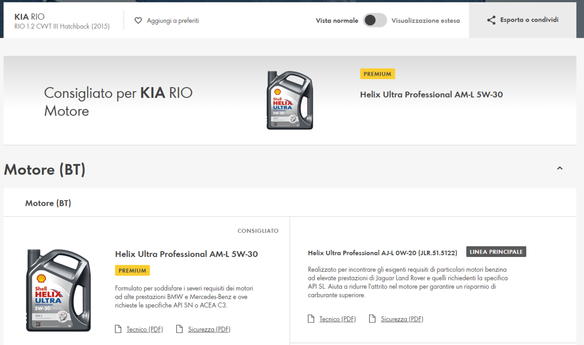The width and height of the screenshot is (584, 345).
Task: Click the Motore (BT) section heading
Action: click(45, 170)
